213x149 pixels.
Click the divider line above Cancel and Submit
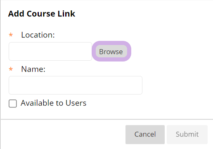coord(107,119)
